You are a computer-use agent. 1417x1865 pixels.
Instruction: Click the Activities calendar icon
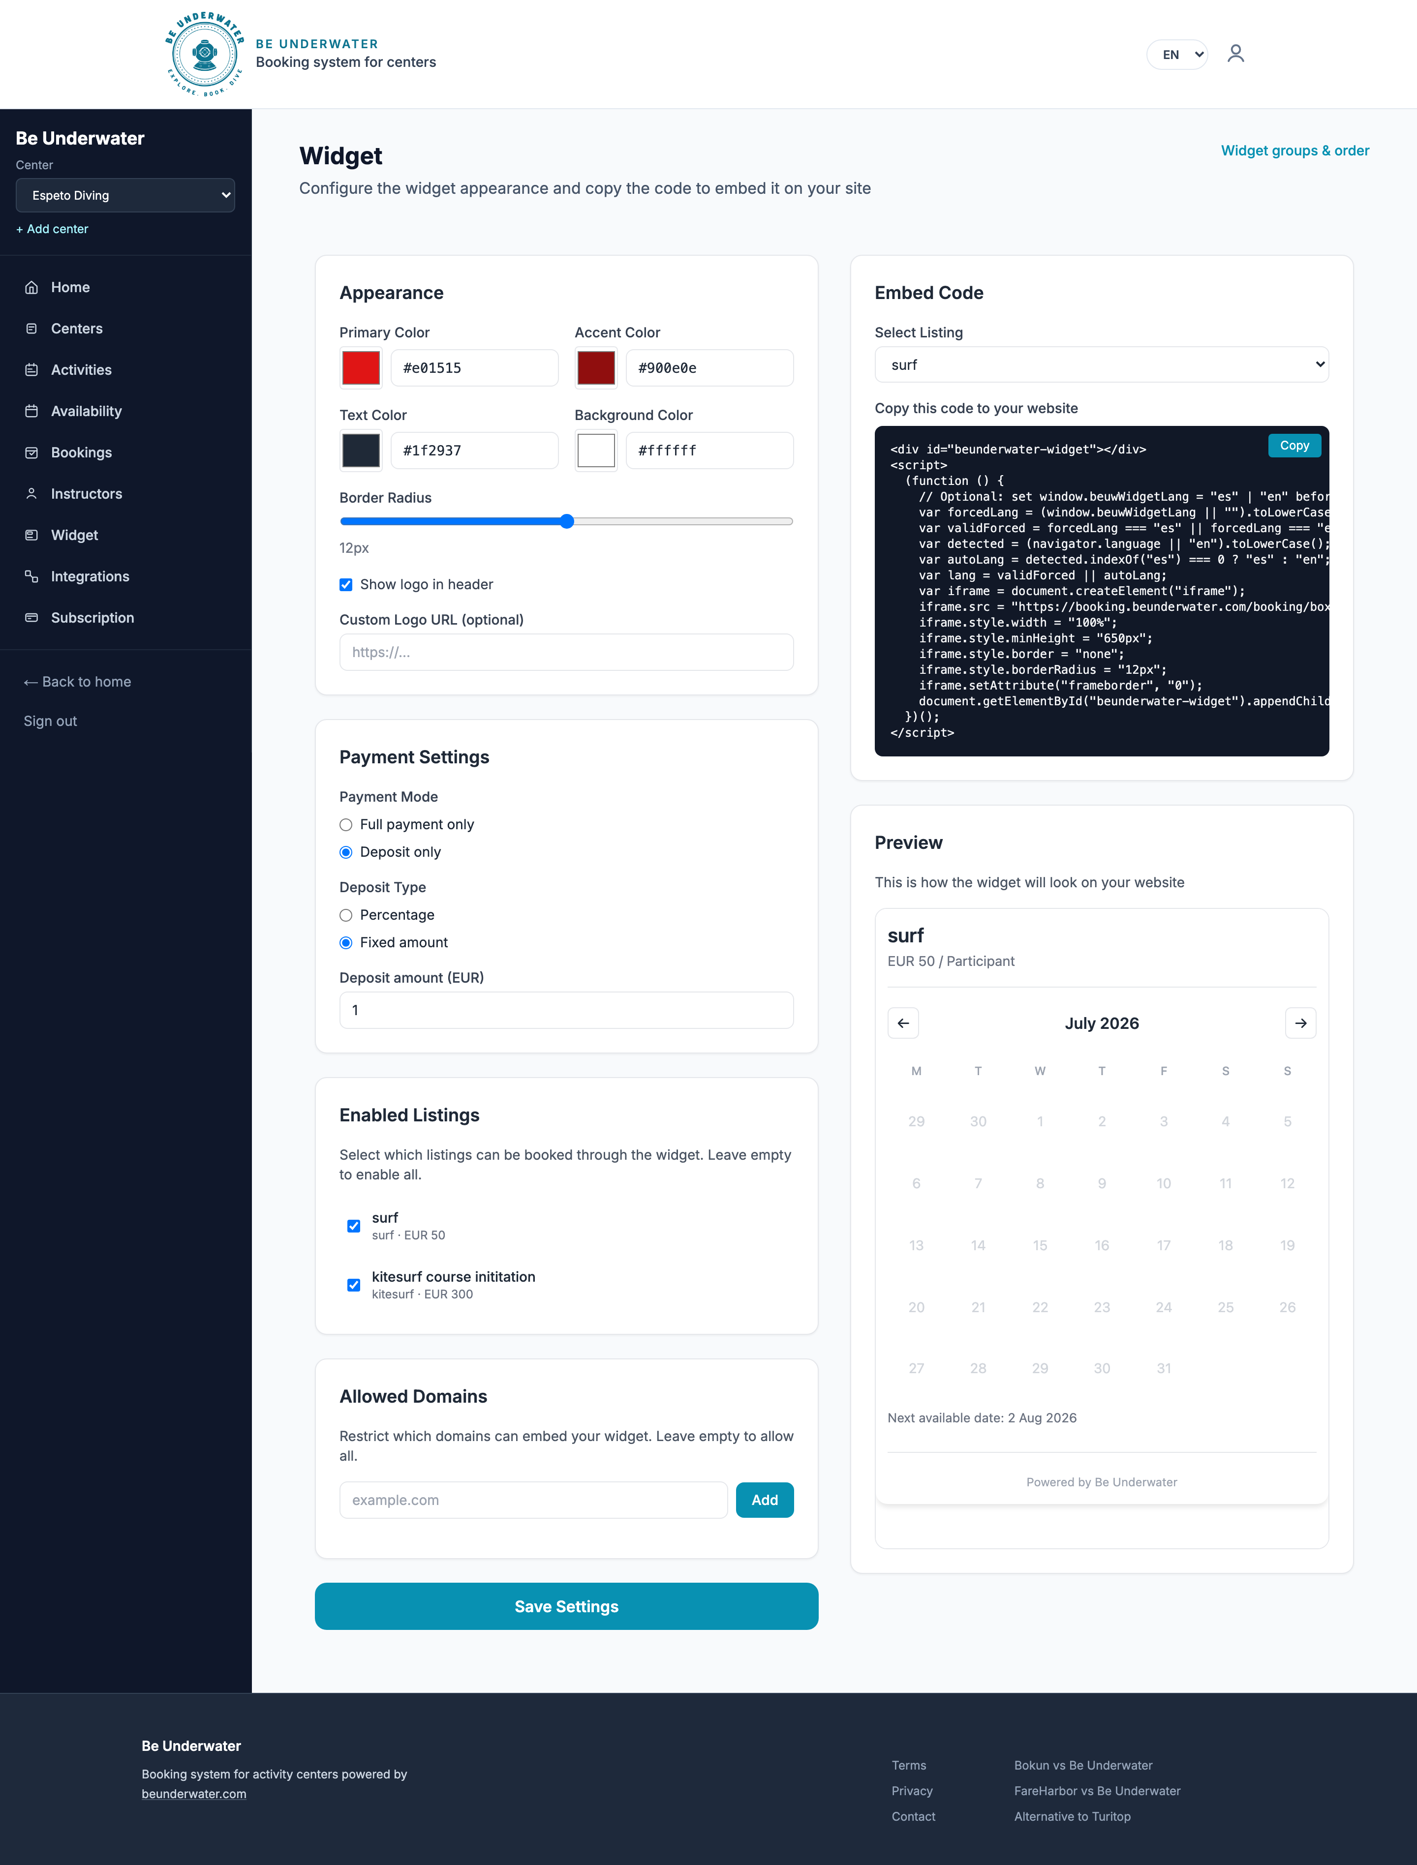(x=31, y=370)
